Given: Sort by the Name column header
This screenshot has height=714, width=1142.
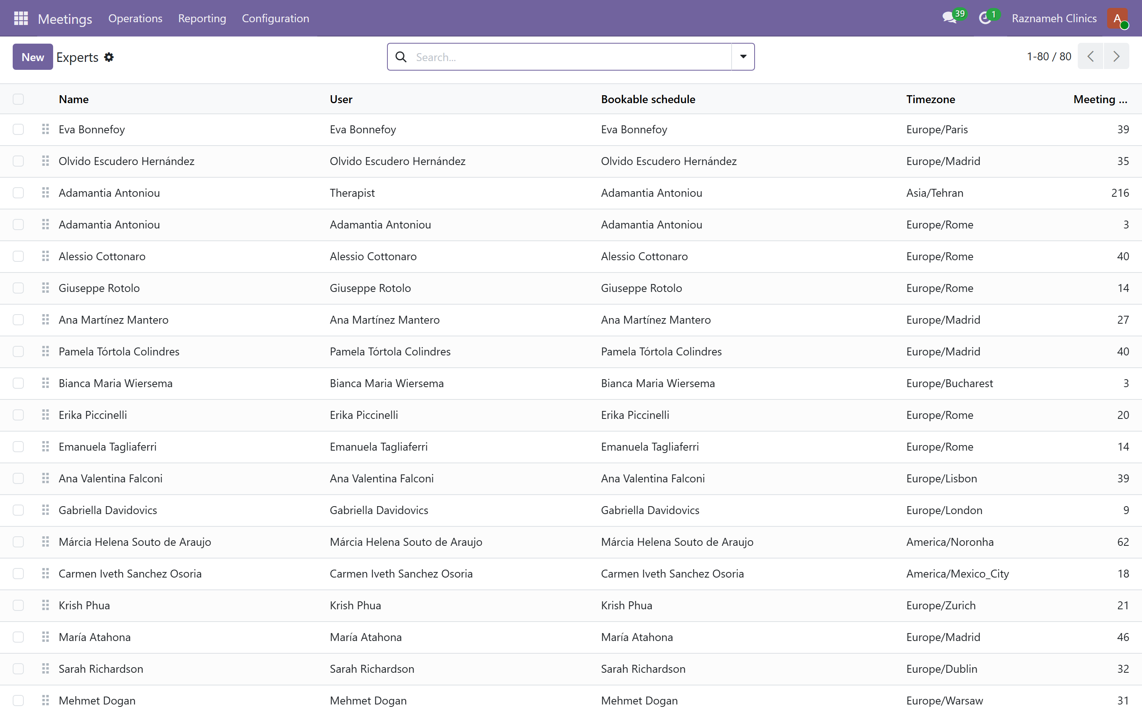Looking at the screenshot, I should 74,99.
